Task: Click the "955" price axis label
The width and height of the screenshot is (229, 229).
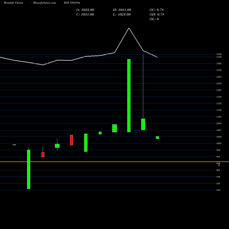Action: pos(218,157)
